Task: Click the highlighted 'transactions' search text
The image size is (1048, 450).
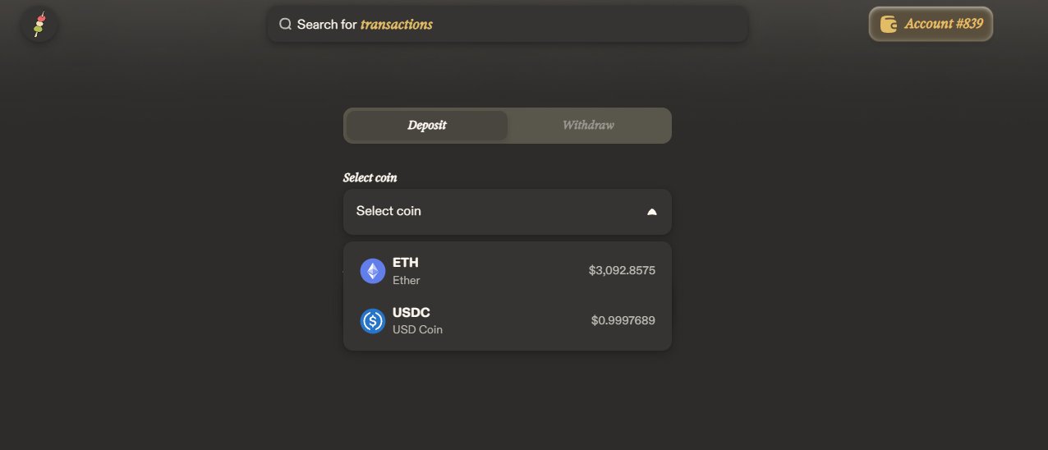Action: [x=397, y=25]
